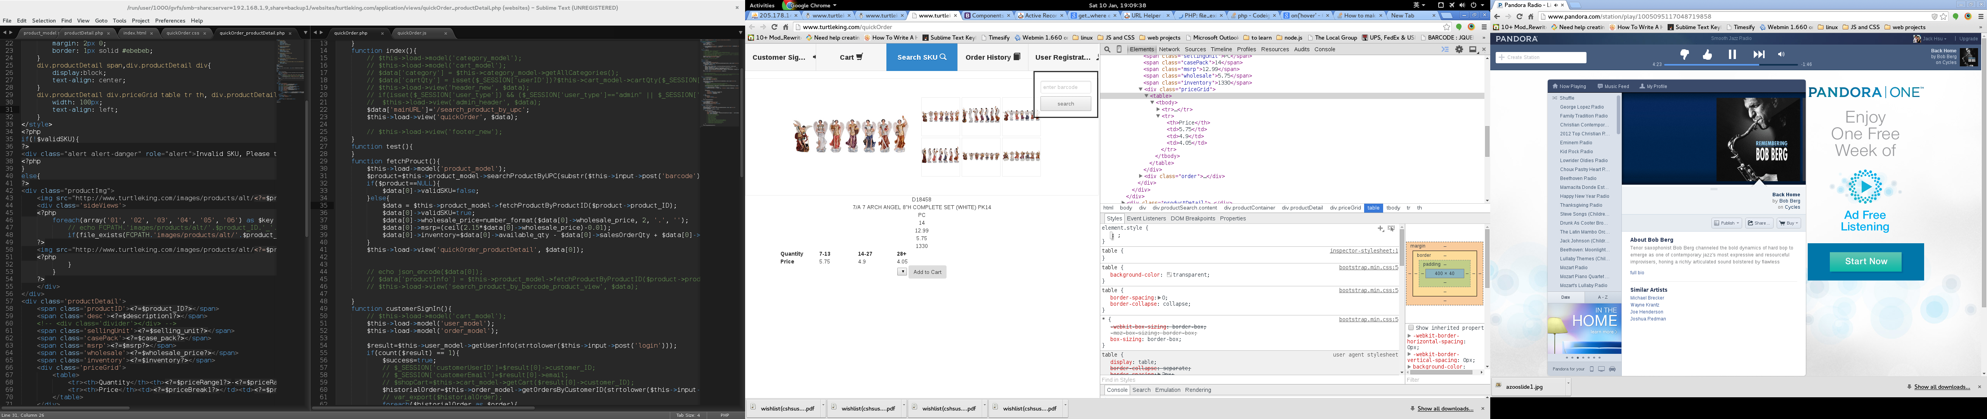The image size is (1987, 419).
Task: Switch to DevTools Network tab
Action: click(x=1169, y=49)
